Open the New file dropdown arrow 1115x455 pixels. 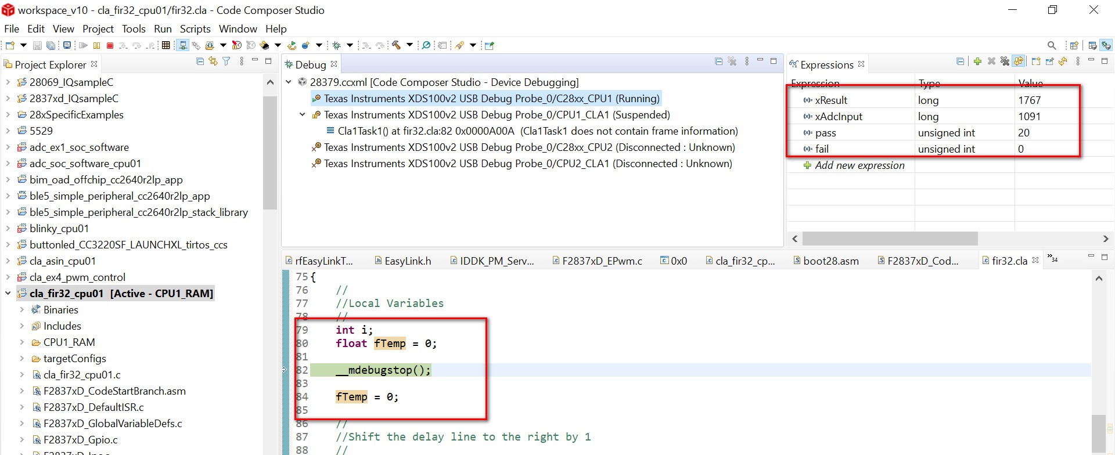pos(23,45)
